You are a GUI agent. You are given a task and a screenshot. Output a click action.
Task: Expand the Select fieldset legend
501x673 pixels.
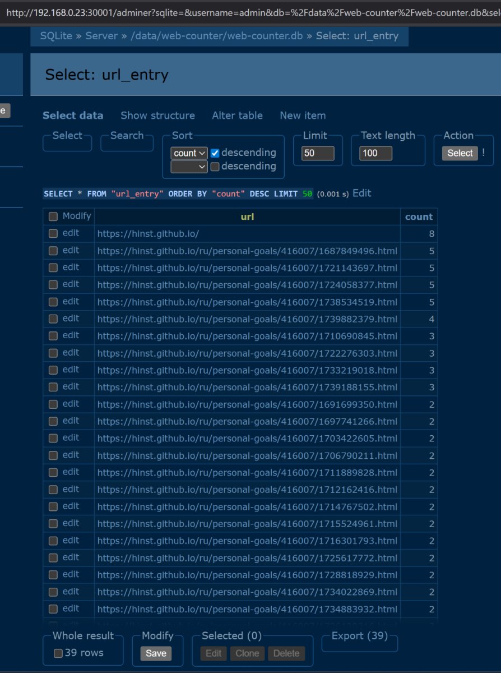67,136
